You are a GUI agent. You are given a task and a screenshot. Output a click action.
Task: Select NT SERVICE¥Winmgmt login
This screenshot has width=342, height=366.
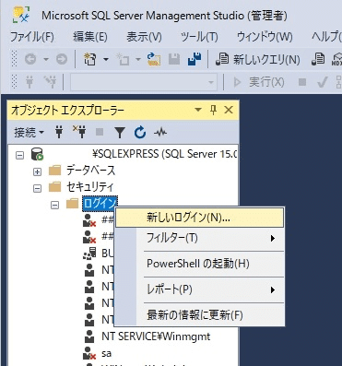tap(156, 336)
